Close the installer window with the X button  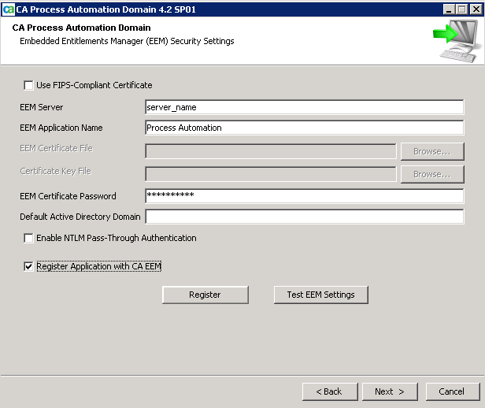[474, 9]
